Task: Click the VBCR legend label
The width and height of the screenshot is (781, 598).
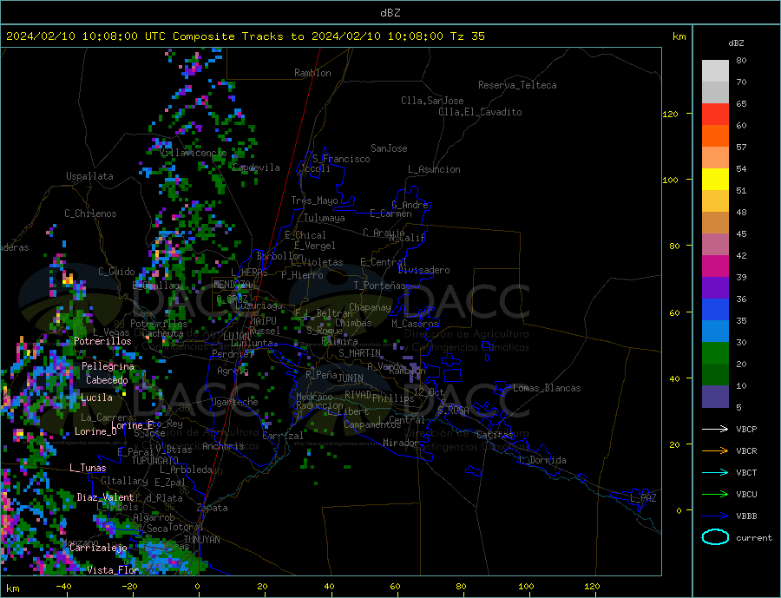Action: point(746,451)
